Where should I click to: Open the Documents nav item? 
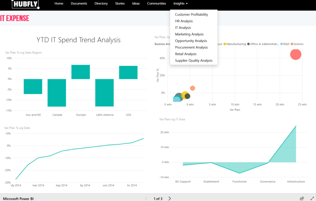(79, 3)
